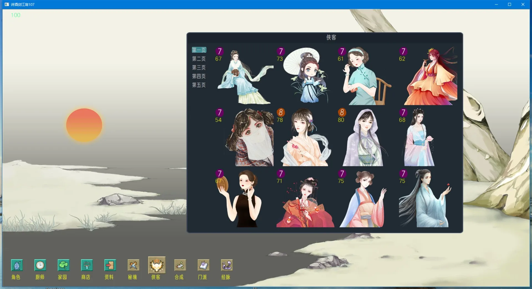
Task: Click the 侠客 (heroes) icon
Action: click(x=156, y=266)
